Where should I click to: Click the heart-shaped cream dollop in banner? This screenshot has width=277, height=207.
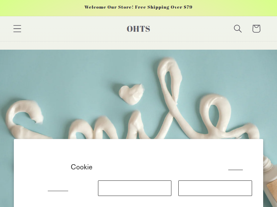point(132,94)
